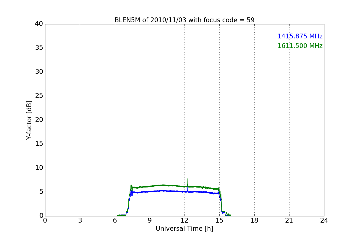Click the y-axis tick label '35'
Viewport: 360px width, 240px height.
point(39,48)
